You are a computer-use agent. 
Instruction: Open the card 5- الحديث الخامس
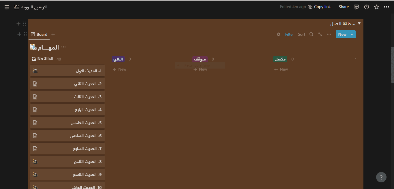tap(67, 123)
